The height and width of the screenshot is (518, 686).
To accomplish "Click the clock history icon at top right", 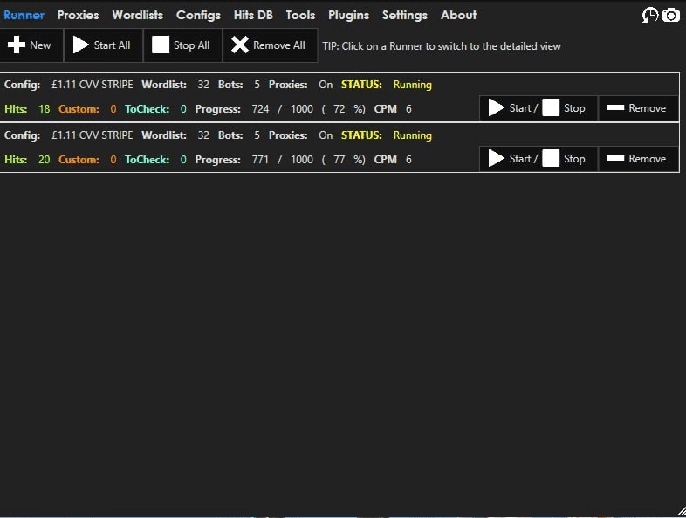I will pyautogui.click(x=649, y=16).
